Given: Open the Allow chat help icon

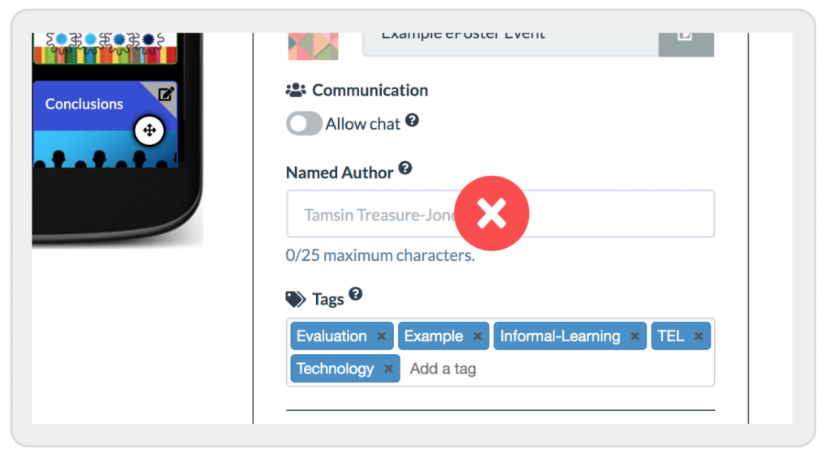Looking at the screenshot, I should 413,121.
